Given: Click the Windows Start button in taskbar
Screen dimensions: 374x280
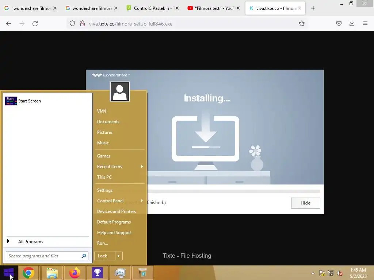Looking at the screenshot, I should click(9, 273).
